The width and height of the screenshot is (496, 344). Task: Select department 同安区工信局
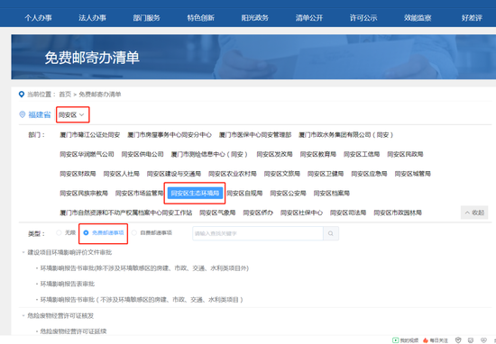(362, 154)
